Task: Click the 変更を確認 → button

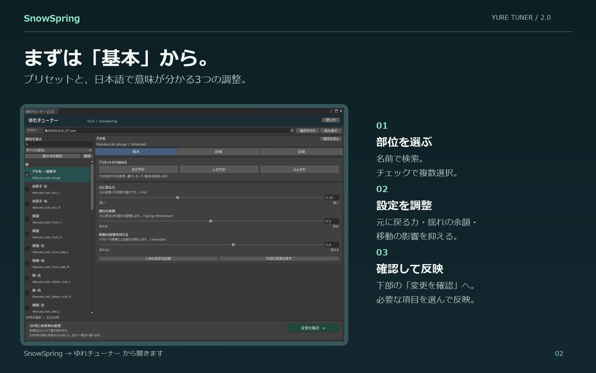Action: (x=313, y=328)
